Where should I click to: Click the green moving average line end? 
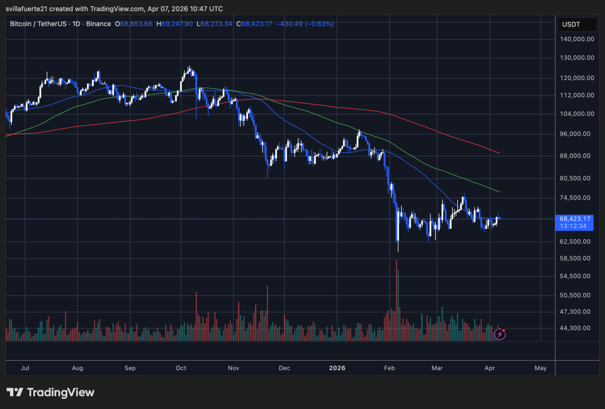click(500, 192)
